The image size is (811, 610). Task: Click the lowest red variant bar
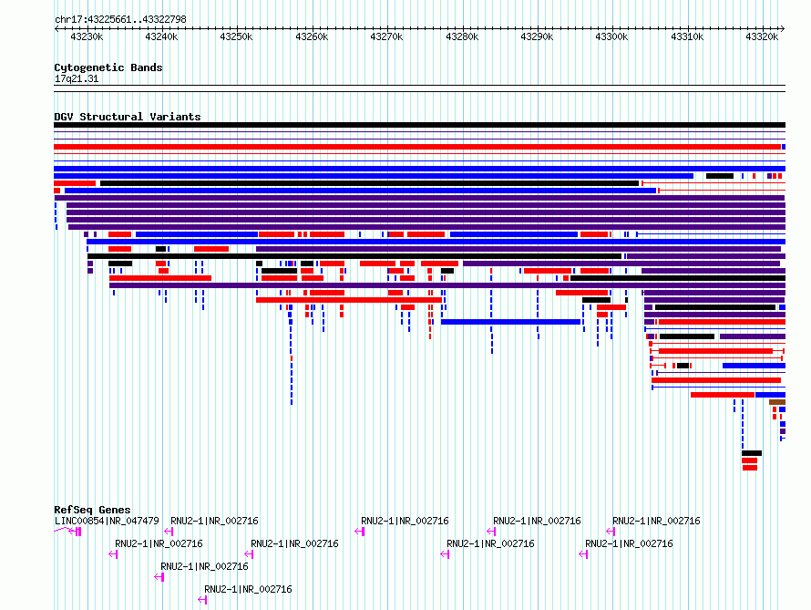click(x=749, y=468)
